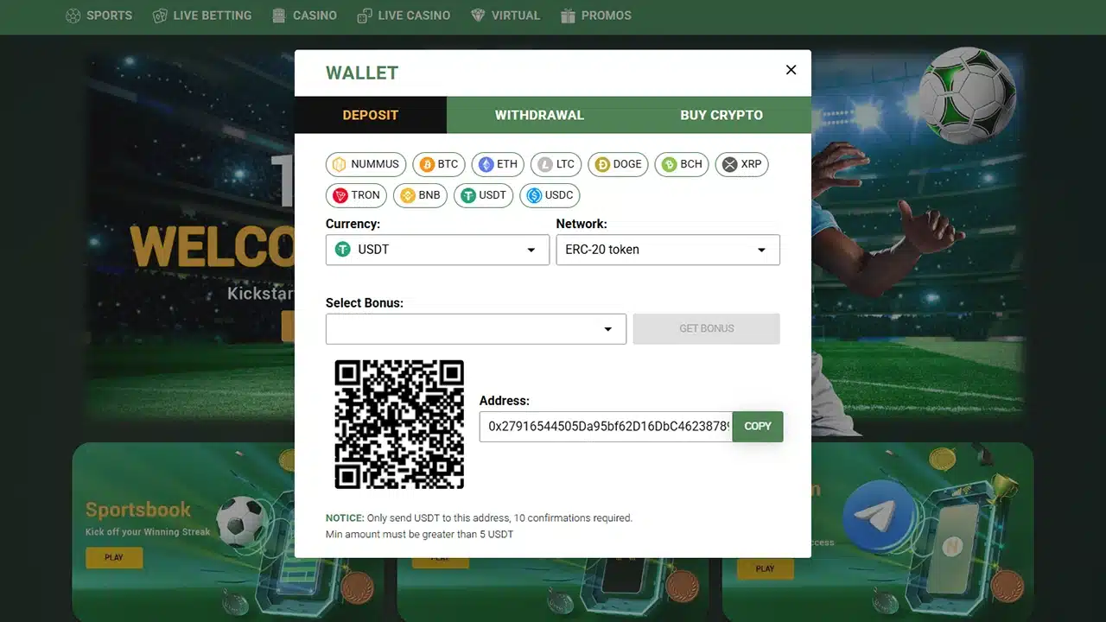This screenshot has width=1106, height=622.
Task: Select the TRON coin chip
Action: tap(356, 195)
